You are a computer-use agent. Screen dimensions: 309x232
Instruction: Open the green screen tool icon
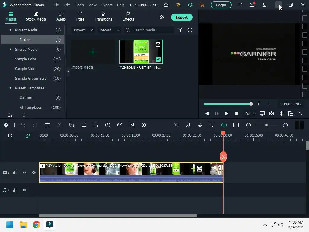[132, 125]
